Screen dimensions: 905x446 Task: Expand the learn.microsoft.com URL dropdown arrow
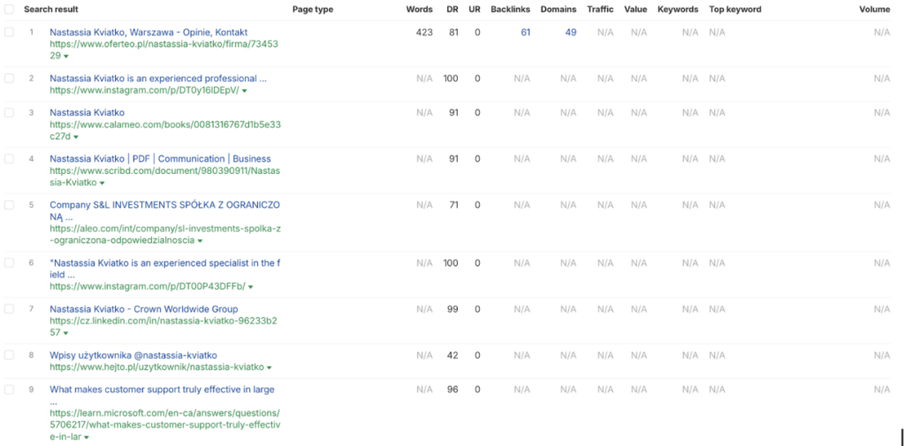click(86, 436)
